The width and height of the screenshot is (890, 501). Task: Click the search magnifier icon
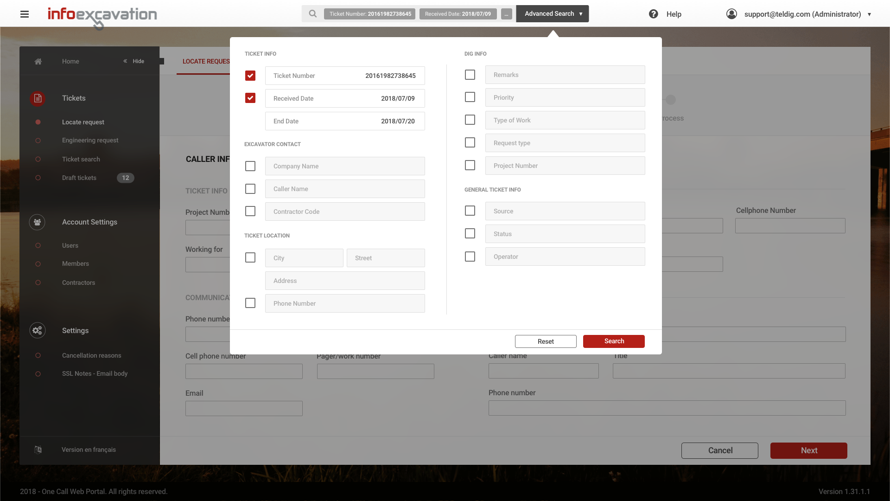[313, 14]
